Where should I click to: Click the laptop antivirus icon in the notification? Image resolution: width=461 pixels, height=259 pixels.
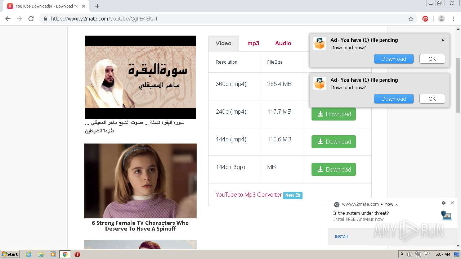[446, 215]
